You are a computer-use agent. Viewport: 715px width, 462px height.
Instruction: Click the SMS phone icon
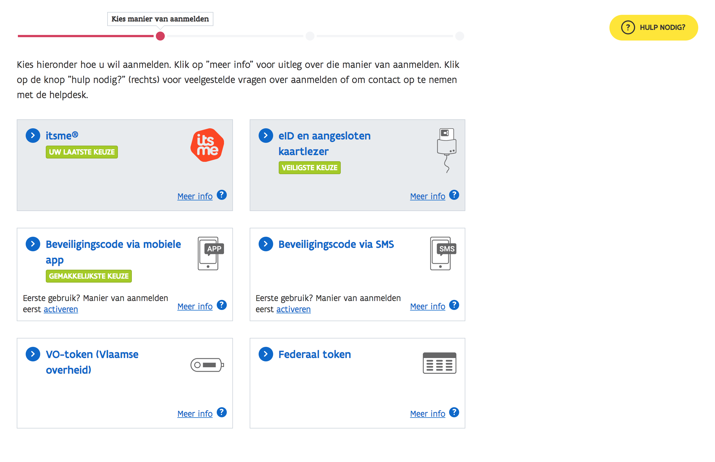443,253
